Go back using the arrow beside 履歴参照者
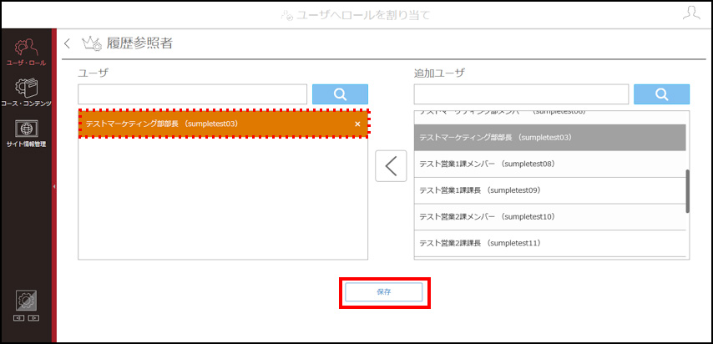The image size is (713, 344). point(68,43)
